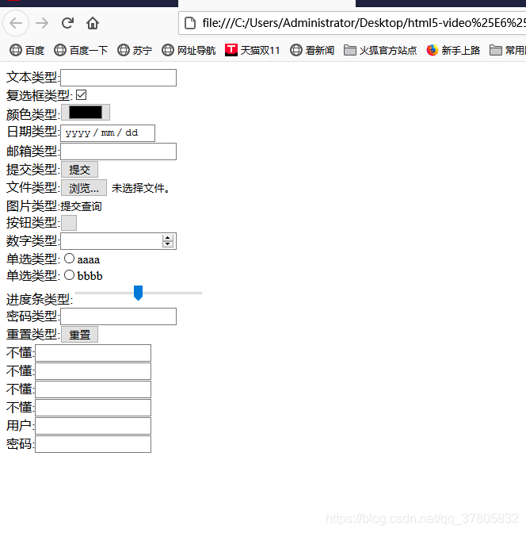Select the aaaa radio button
This screenshot has width=526, height=533.
tap(69, 259)
